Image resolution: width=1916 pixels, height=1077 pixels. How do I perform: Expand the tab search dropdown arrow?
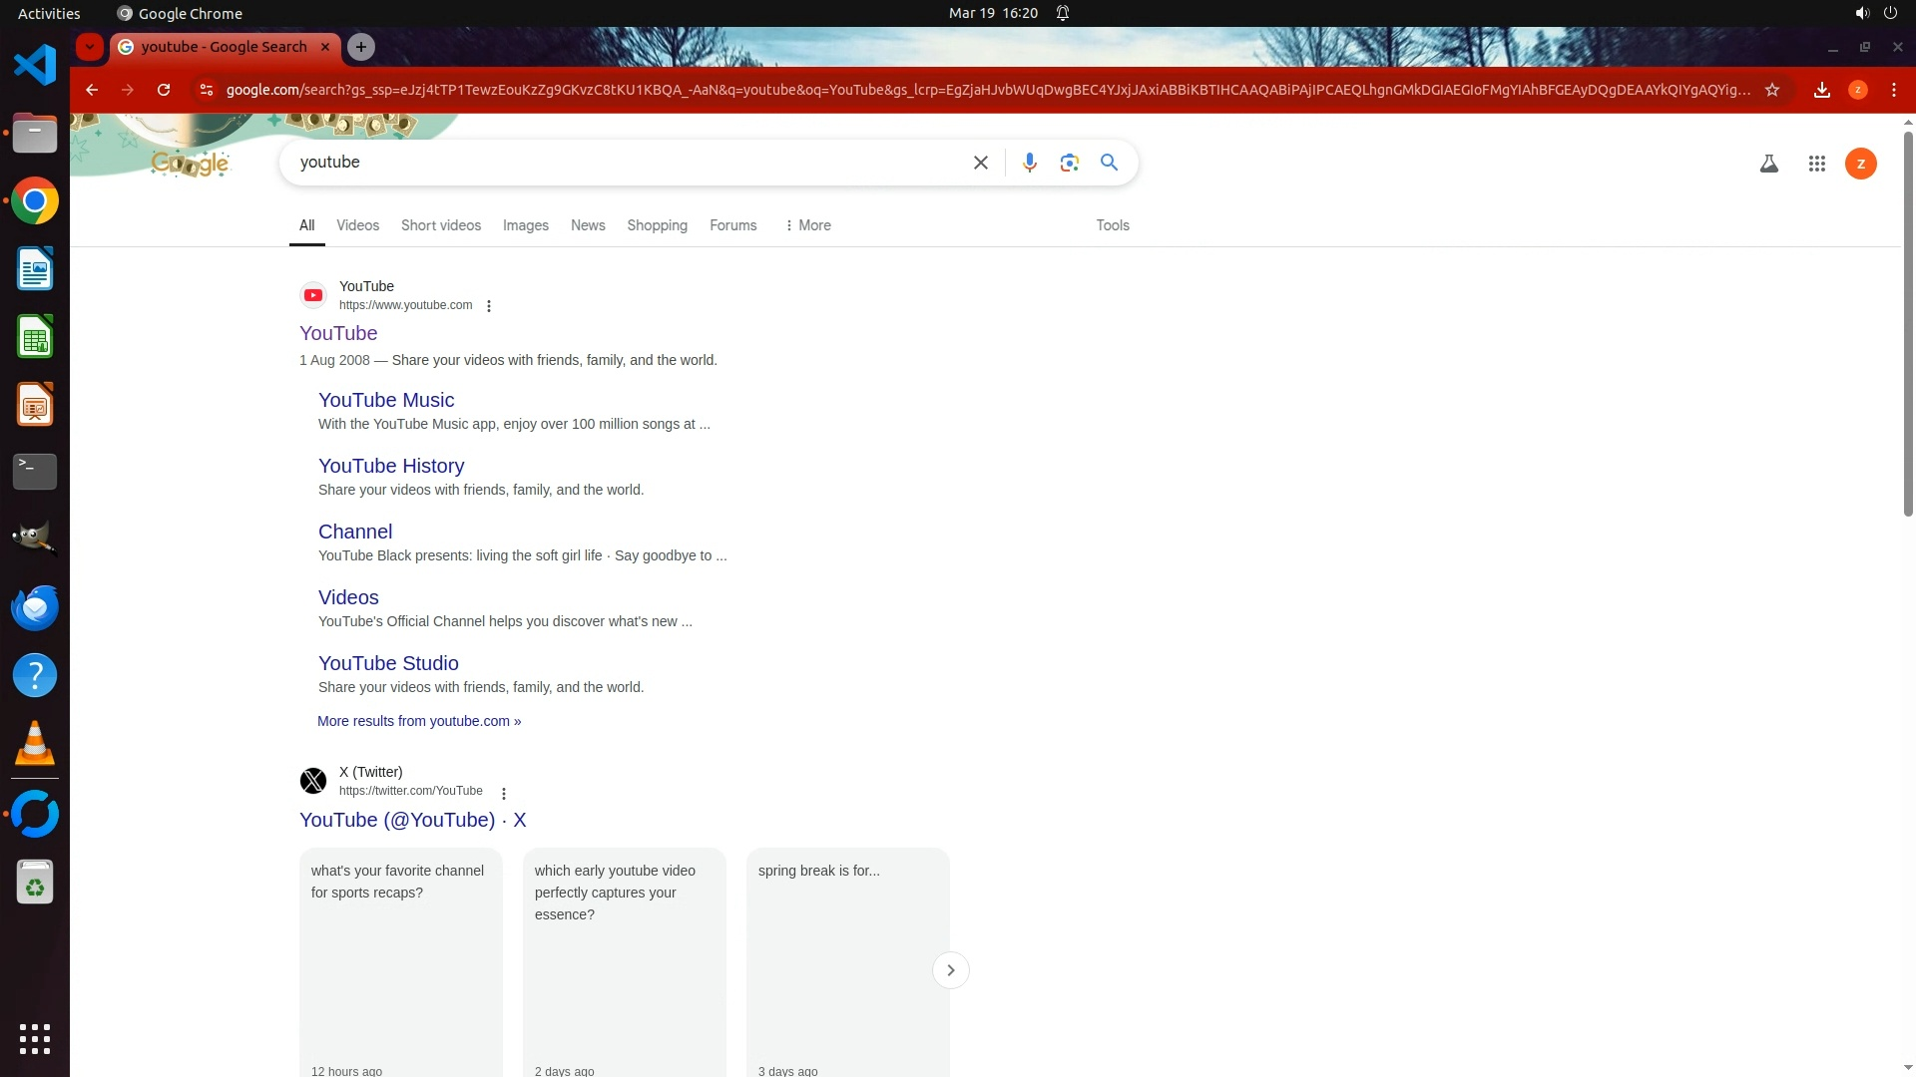point(90,47)
